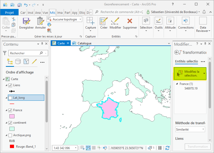Click the Enregistrer edits icon

tap(26, 21)
